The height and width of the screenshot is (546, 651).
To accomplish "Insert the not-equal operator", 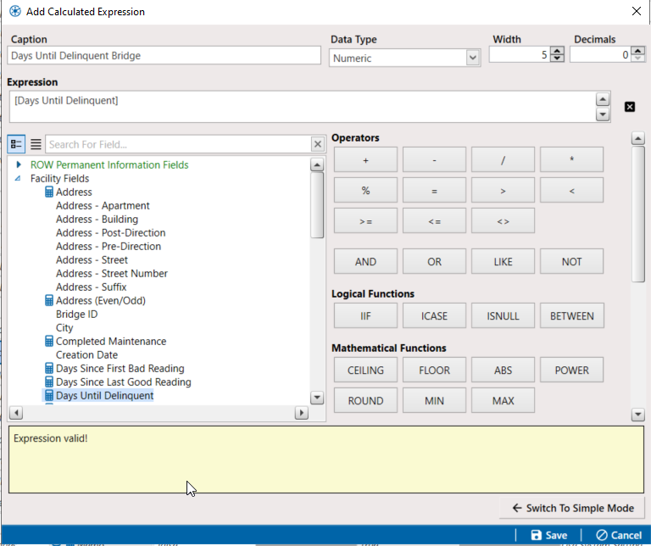I will (x=503, y=220).
